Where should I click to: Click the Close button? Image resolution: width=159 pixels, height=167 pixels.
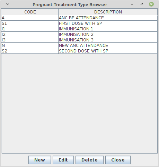tap(118, 160)
